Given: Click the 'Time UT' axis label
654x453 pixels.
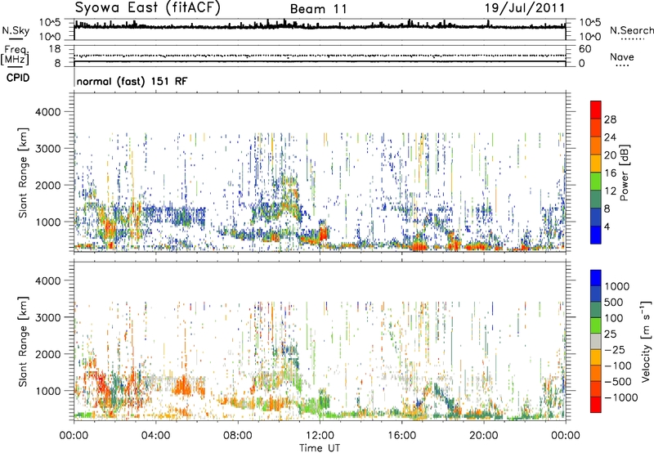Looking at the screenshot, I should coord(320,448).
